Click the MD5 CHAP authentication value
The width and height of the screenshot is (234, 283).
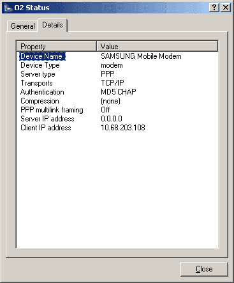[x=119, y=92]
